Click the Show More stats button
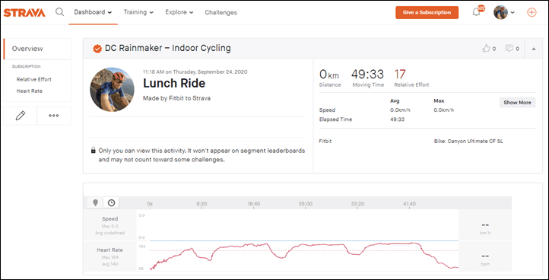This screenshot has height=280, width=549. pos(517,102)
